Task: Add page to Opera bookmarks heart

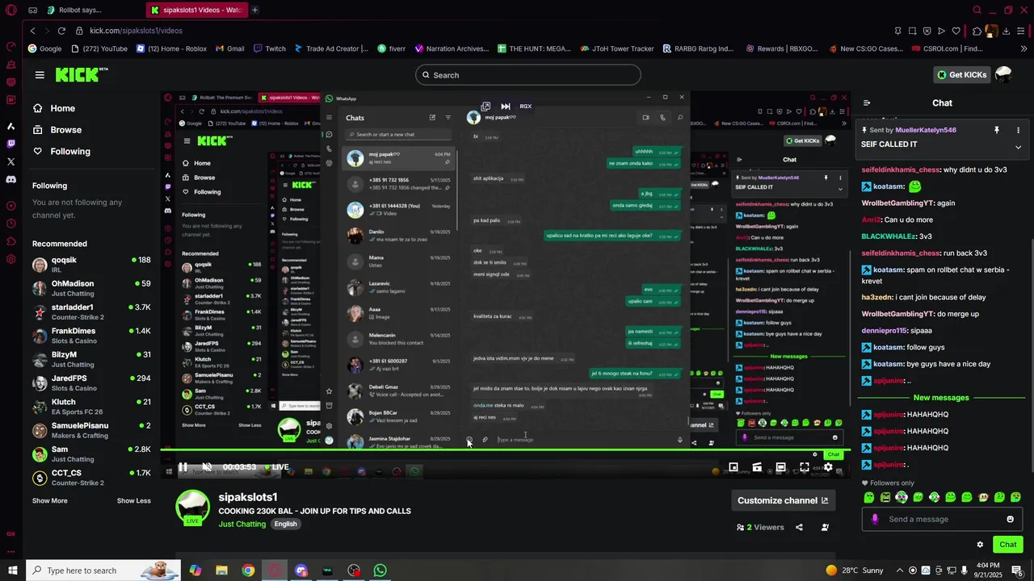Action: click(x=956, y=31)
